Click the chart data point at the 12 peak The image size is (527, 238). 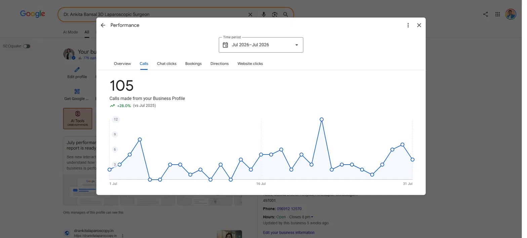pyautogui.click(x=322, y=119)
